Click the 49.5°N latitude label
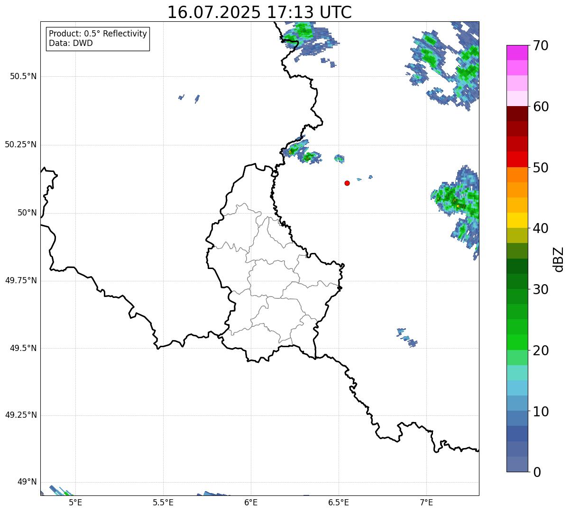The height and width of the screenshot is (512, 570). (x=23, y=348)
